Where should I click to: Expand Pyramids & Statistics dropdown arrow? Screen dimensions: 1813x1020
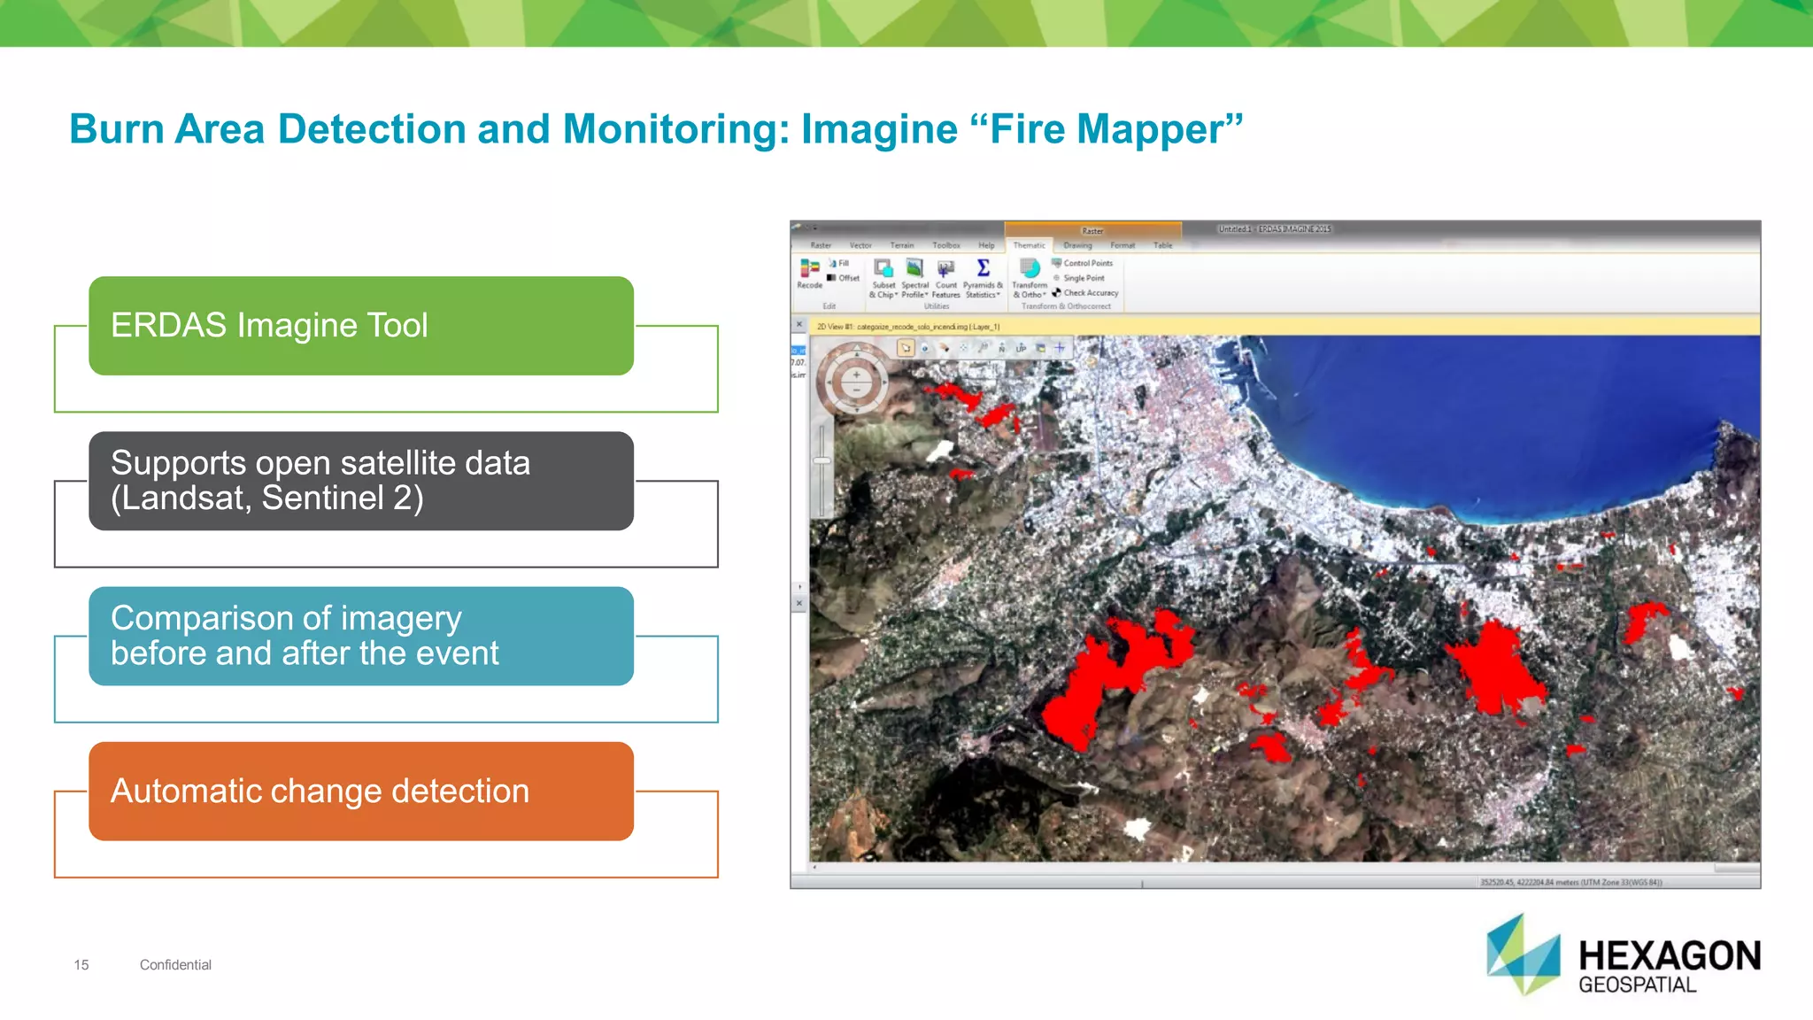(998, 295)
